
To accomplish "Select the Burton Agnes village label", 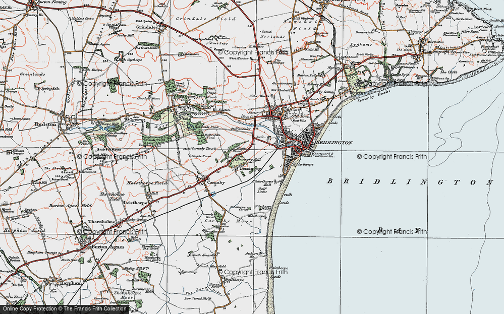I will click(x=107, y=247).
